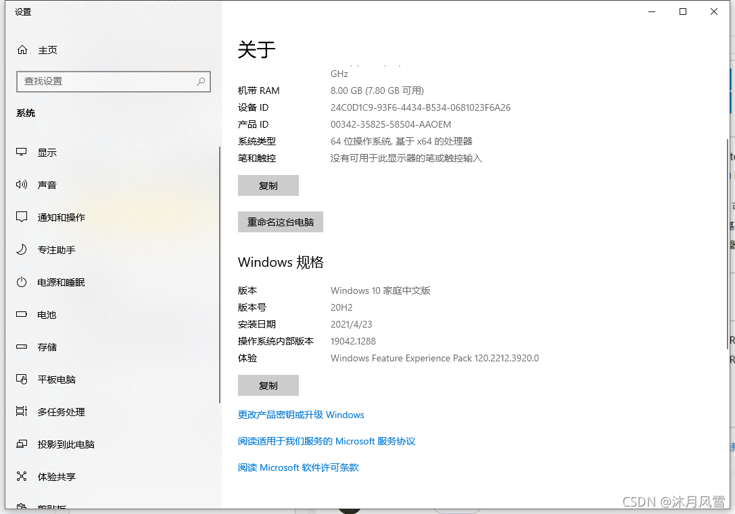The height and width of the screenshot is (514, 735).
Task: Close the 设置 window
Action: pyautogui.click(x=714, y=11)
